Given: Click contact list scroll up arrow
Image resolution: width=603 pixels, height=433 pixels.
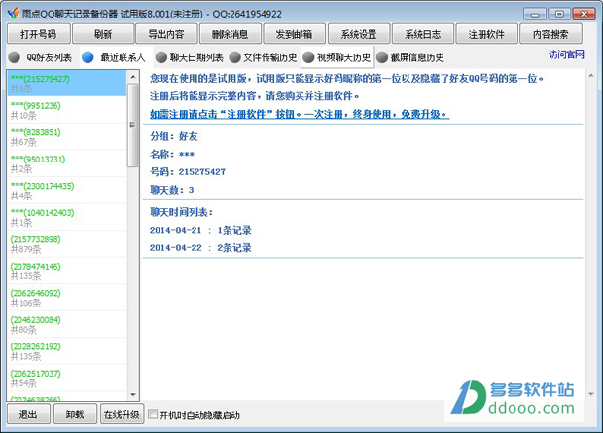Looking at the screenshot, I should (x=132, y=77).
